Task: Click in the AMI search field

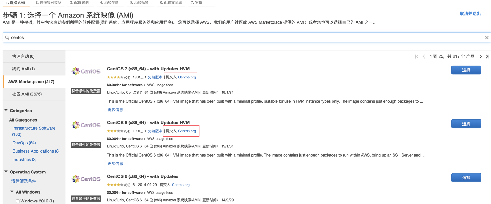Action: [x=245, y=38]
